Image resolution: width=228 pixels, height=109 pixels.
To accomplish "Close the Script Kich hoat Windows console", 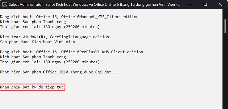I will point(220,4).
